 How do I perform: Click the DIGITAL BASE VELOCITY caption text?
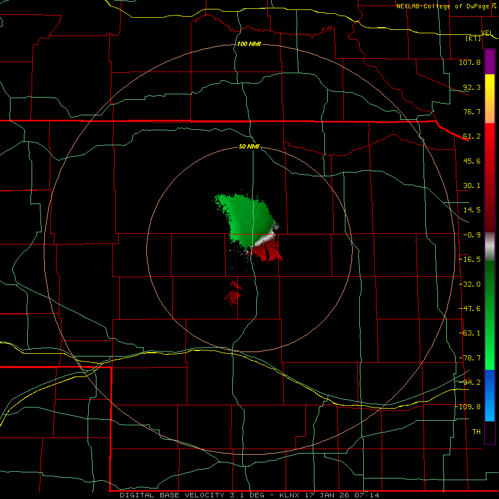coord(172,495)
